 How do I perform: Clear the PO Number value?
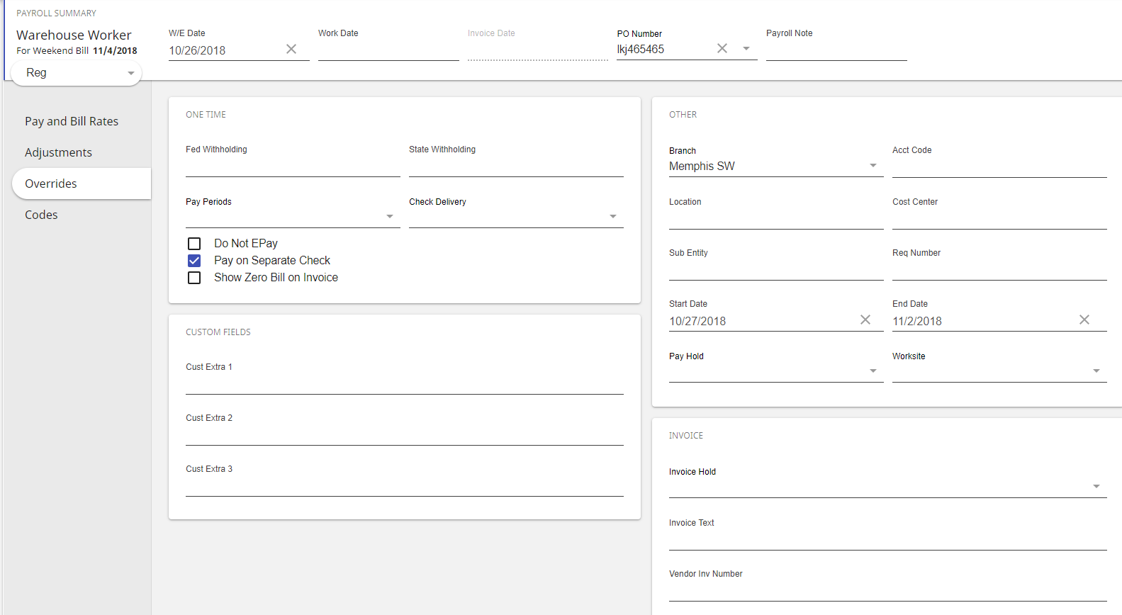tap(722, 48)
